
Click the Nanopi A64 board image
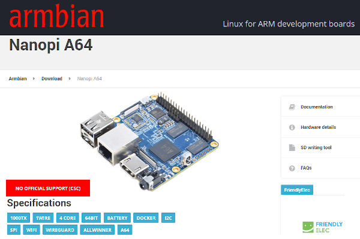coord(149,141)
